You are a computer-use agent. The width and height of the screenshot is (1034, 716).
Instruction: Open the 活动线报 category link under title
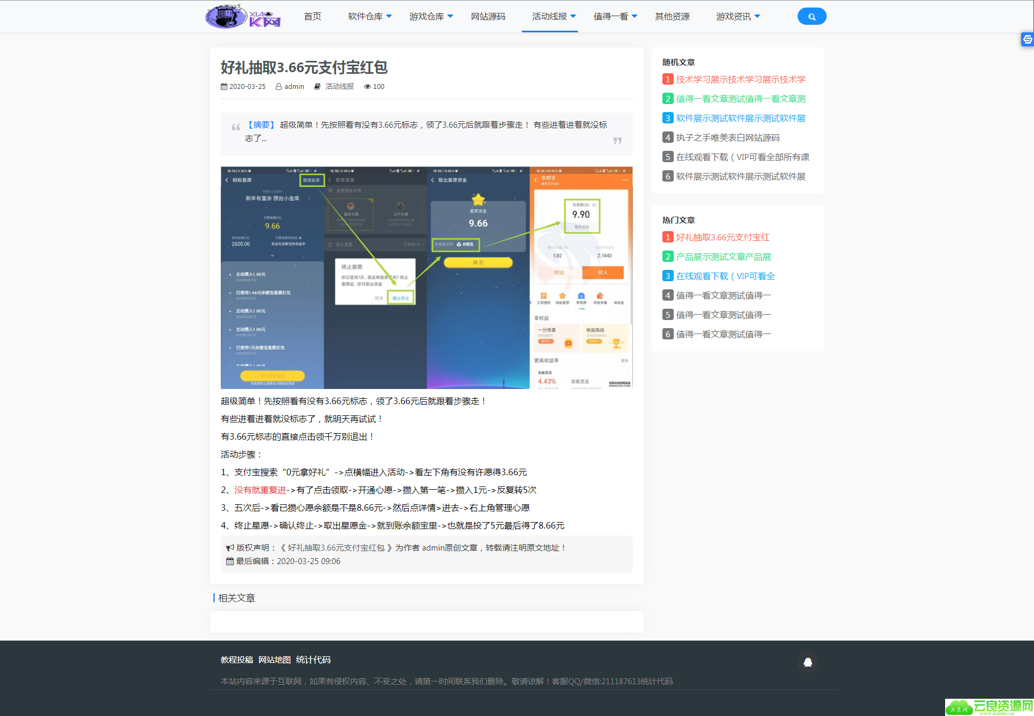[x=339, y=87]
